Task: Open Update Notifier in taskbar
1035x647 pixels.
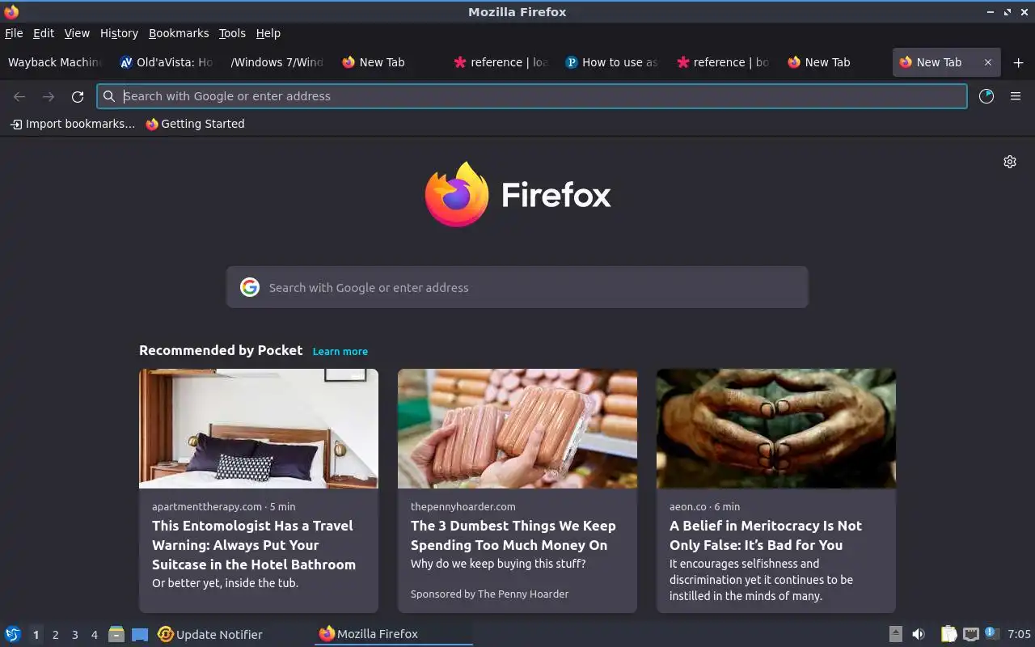Action: click(x=210, y=634)
